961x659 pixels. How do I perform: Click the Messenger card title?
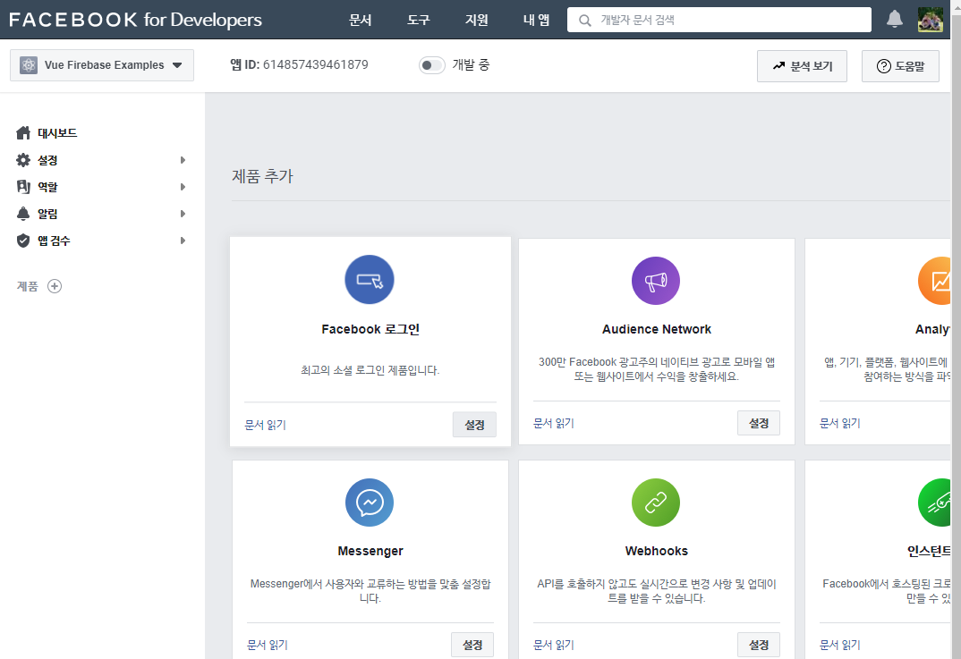[370, 551]
